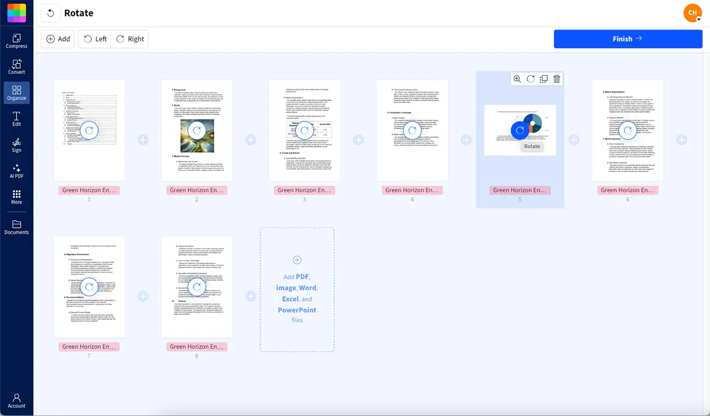Screen dimensions: 710x416
Task: Open the Sign tool
Action: click(16, 146)
